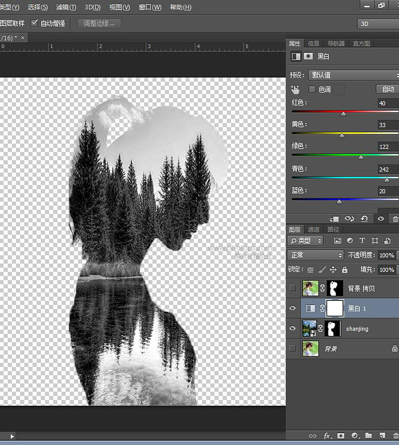Open the 正常 blend mode dropdown
399x445 pixels.
click(316, 255)
